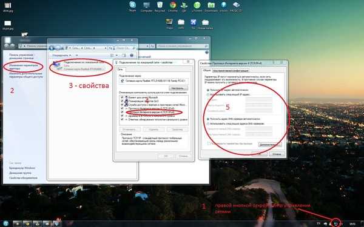Screen dimensions: 364x227
Task: Open Изменить дополнительные параметры общего доступа link
Action: [25, 75]
